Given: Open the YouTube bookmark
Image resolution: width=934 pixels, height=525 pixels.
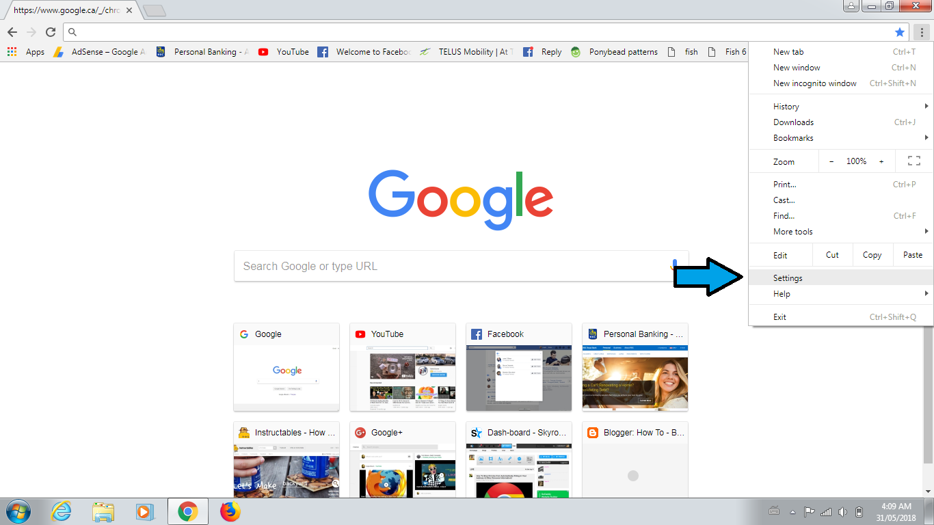Looking at the screenshot, I should click(284, 52).
